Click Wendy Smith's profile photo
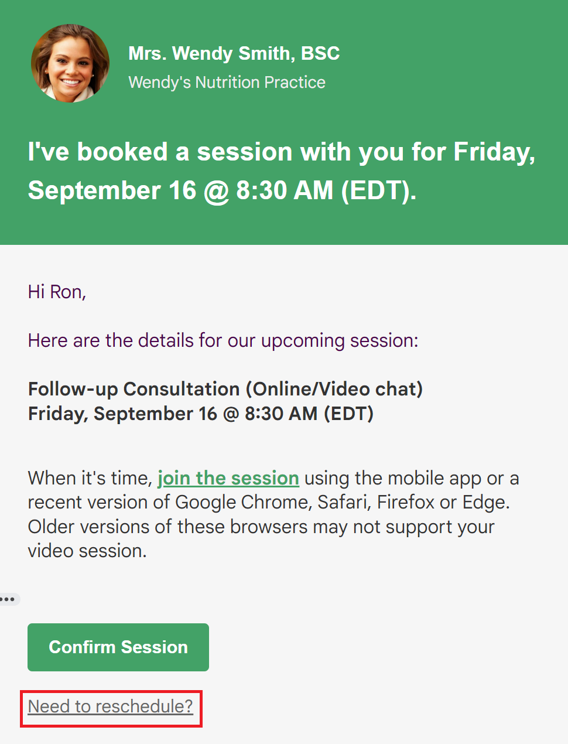The height and width of the screenshot is (744, 568). 70,63
